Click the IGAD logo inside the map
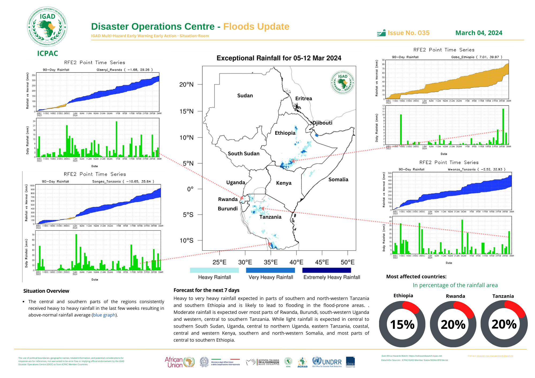535x378 pixels. pyautogui.click(x=343, y=82)
